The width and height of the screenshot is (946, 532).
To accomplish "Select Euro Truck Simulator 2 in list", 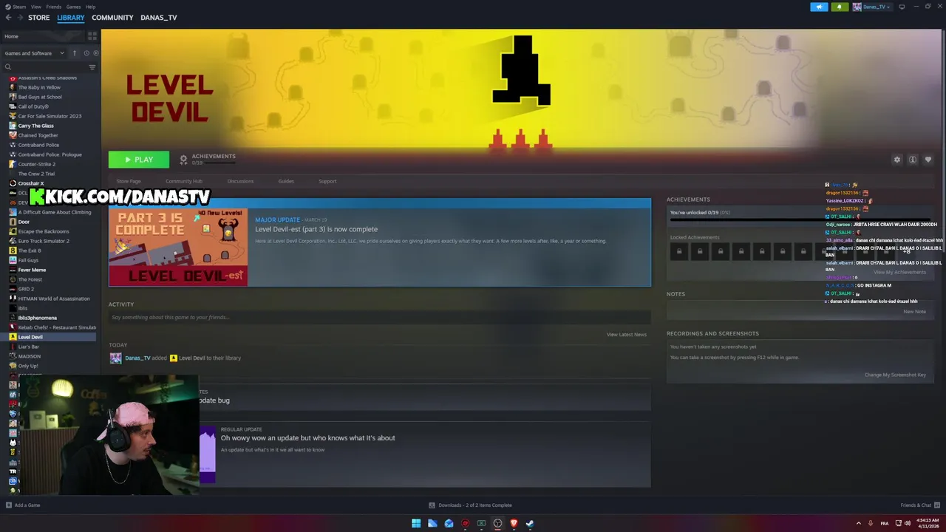I will coord(43,241).
